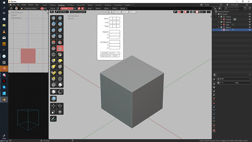
Task: Switch to the Modeling workspace tab
Action: point(53,5)
